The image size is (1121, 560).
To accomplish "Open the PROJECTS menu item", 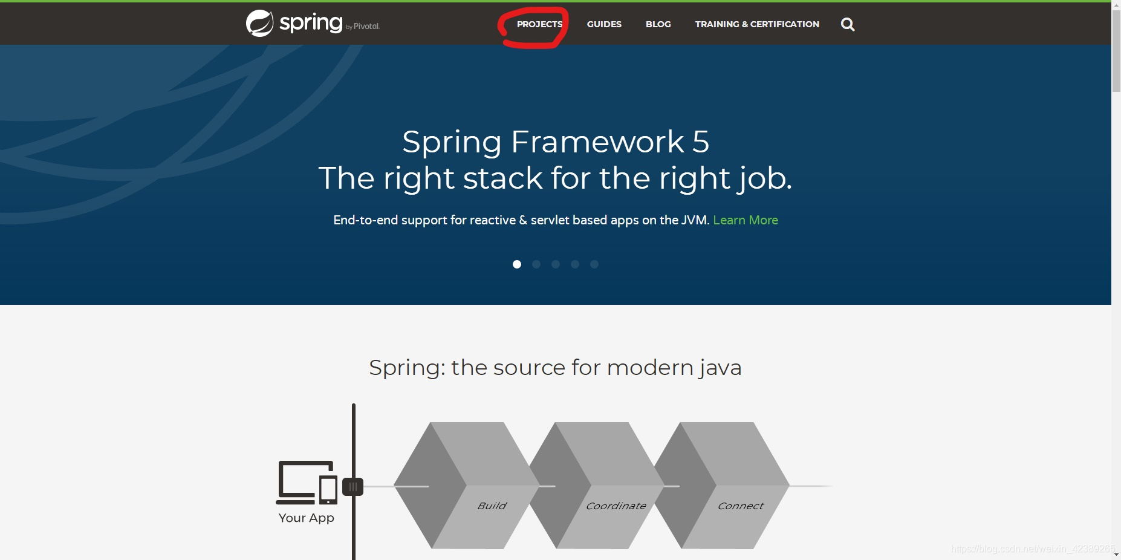I will click(x=539, y=24).
